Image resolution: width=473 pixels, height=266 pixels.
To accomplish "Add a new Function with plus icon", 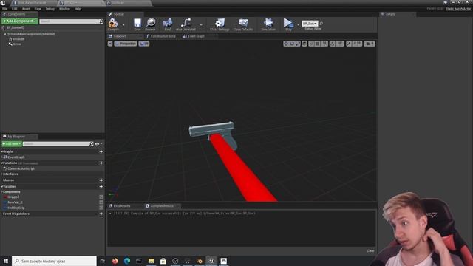I will pyautogui.click(x=101, y=163).
